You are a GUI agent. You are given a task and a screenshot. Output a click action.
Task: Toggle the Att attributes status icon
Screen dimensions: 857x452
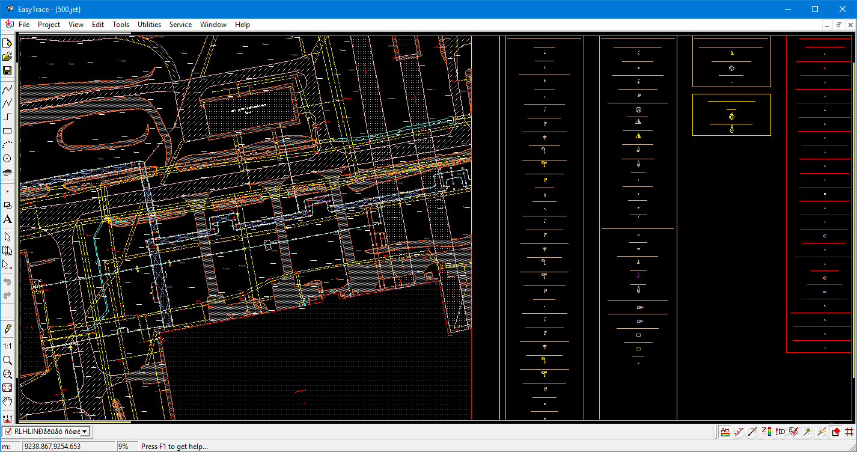coord(725,432)
